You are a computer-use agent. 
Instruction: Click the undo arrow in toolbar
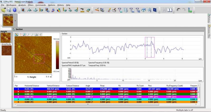178,10
